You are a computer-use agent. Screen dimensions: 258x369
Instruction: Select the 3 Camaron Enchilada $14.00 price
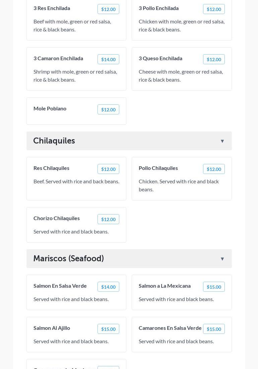108,60
